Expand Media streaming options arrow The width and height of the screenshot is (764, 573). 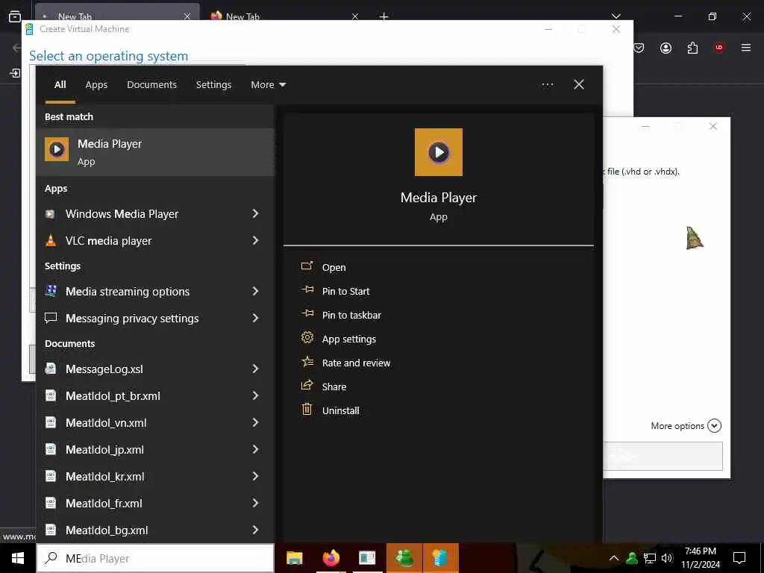click(255, 291)
